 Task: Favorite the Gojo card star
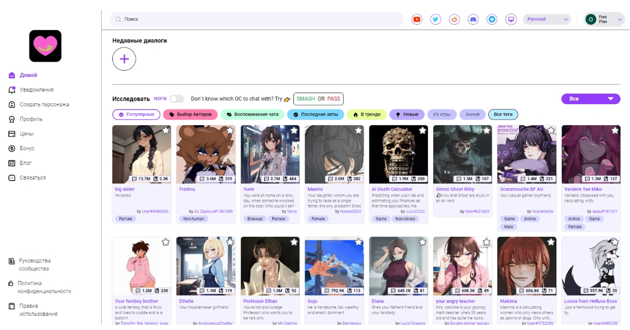358,242
